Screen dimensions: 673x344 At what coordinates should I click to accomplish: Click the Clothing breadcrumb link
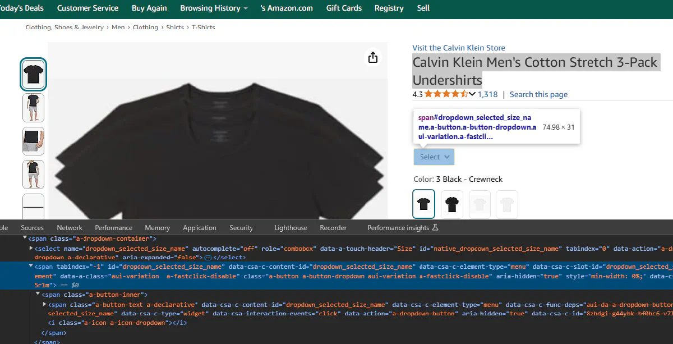click(145, 27)
